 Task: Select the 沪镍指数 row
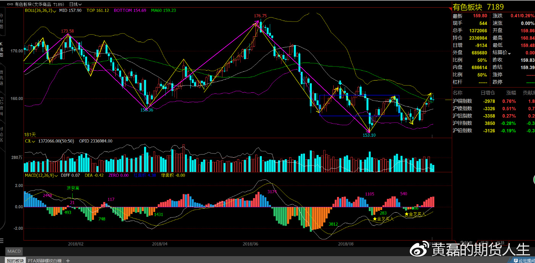click(x=493, y=108)
